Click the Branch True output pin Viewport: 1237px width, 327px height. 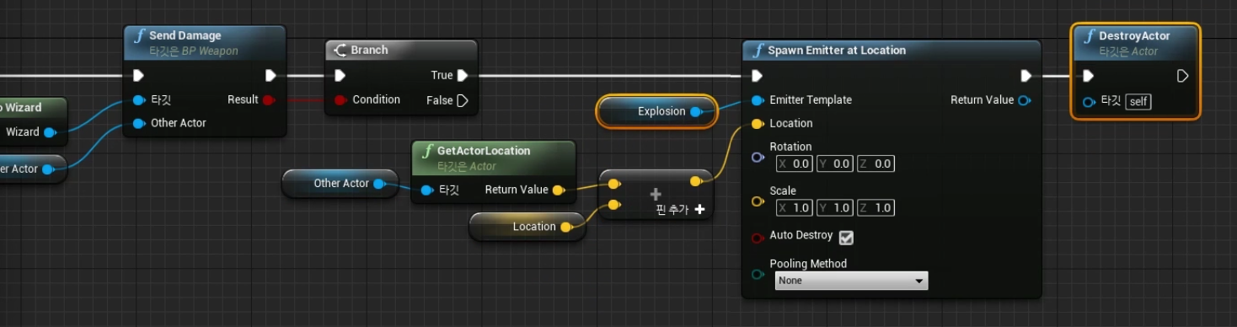(x=463, y=76)
